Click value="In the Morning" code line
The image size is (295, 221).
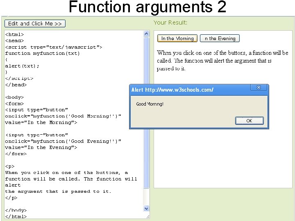click(x=41, y=122)
